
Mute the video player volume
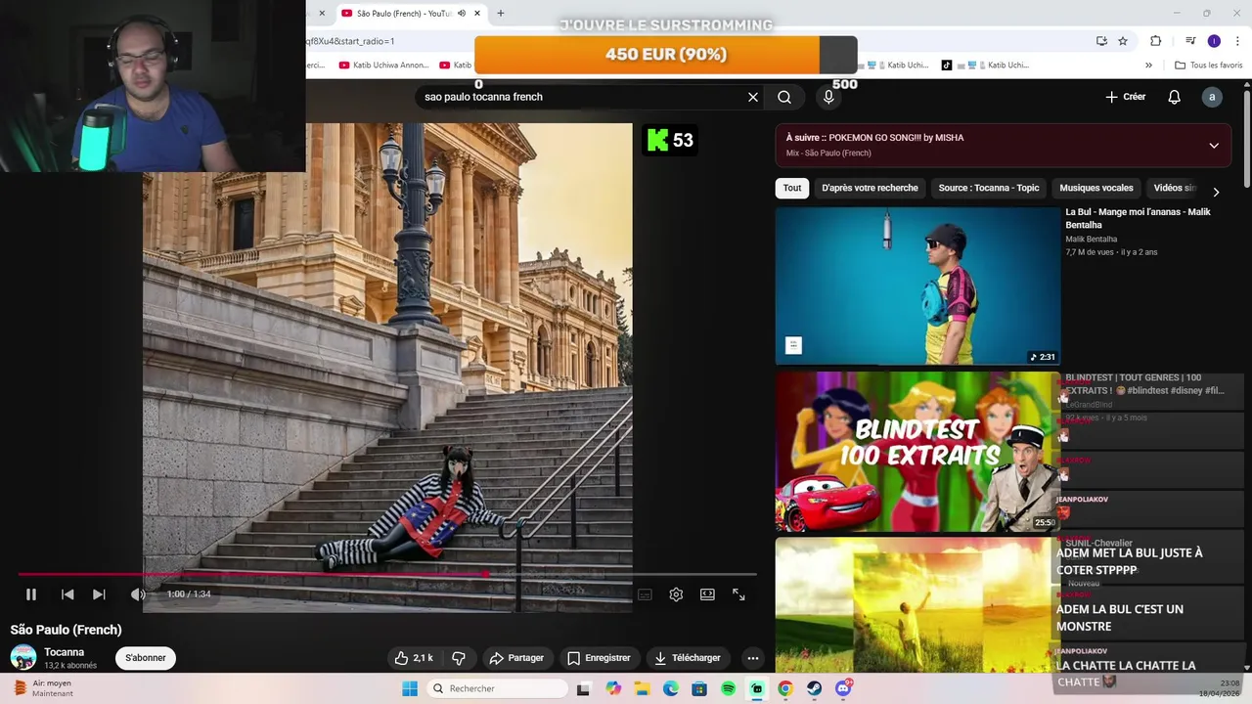coord(138,594)
